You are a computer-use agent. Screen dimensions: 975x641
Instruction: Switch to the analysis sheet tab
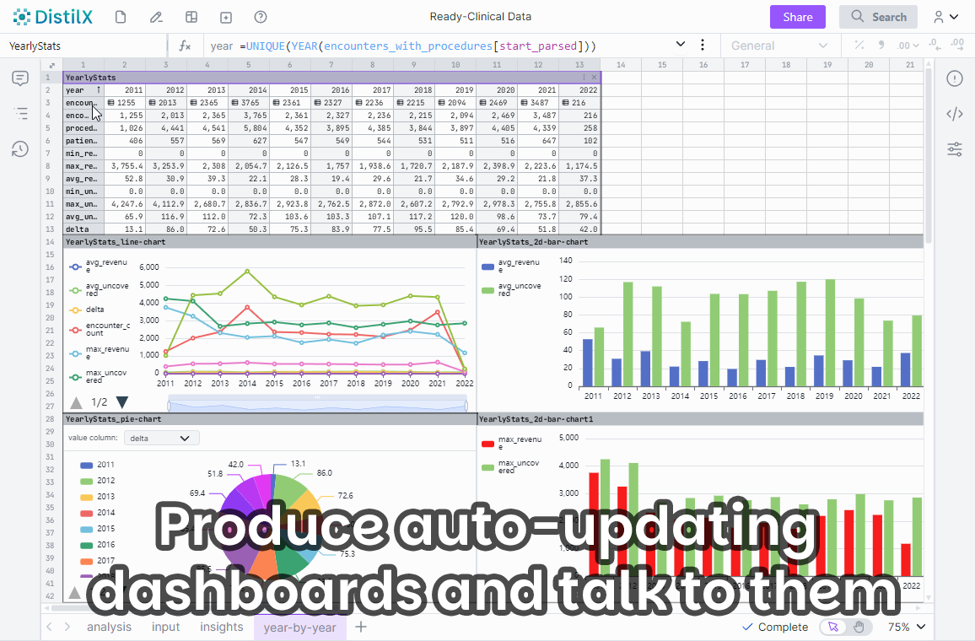click(109, 627)
